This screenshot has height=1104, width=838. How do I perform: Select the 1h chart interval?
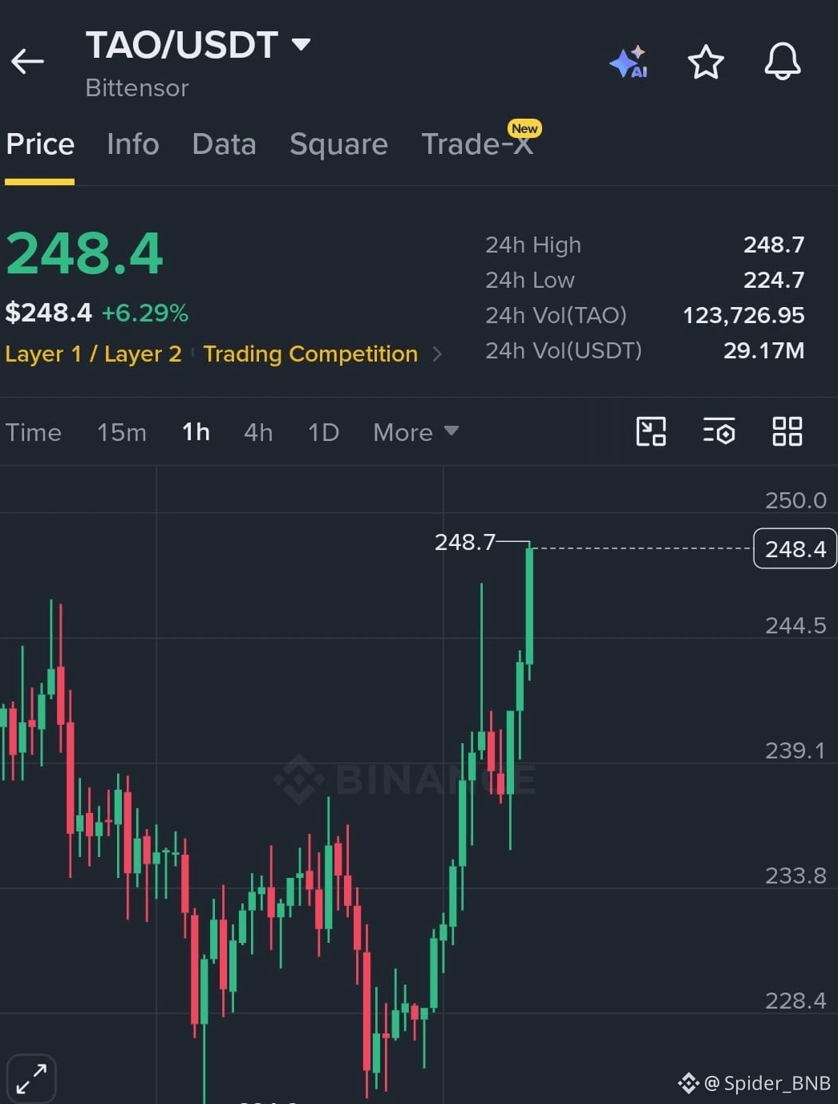pyautogui.click(x=196, y=432)
